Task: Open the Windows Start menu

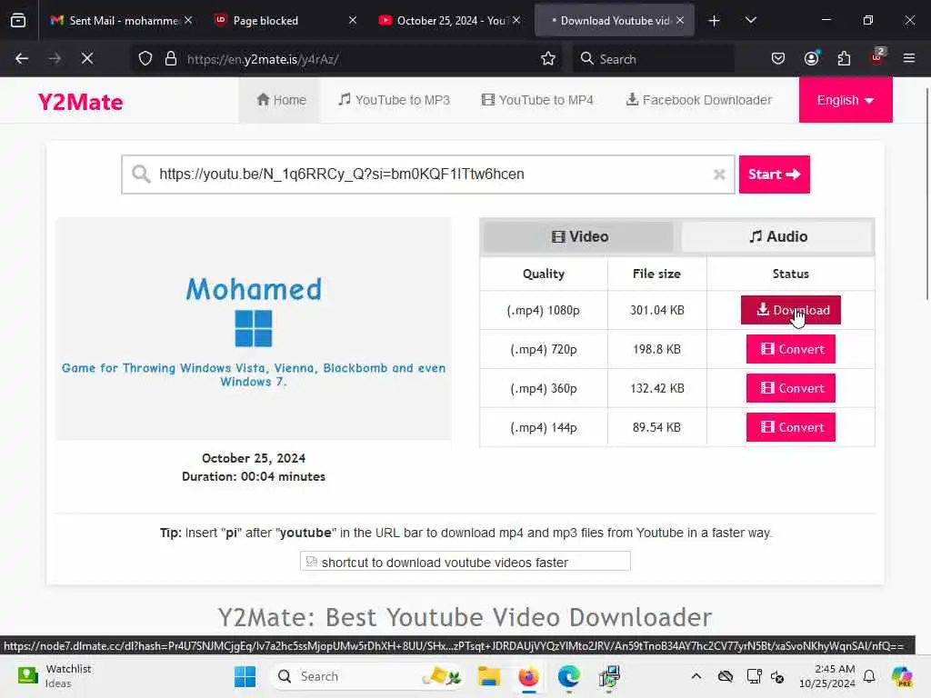Action: 245,676
